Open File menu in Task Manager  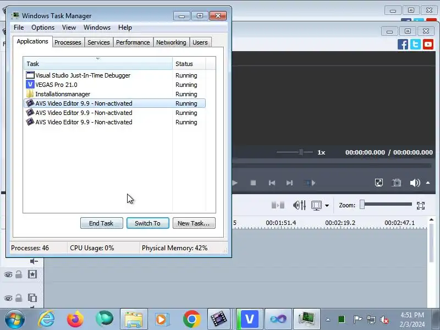[19, 28]
